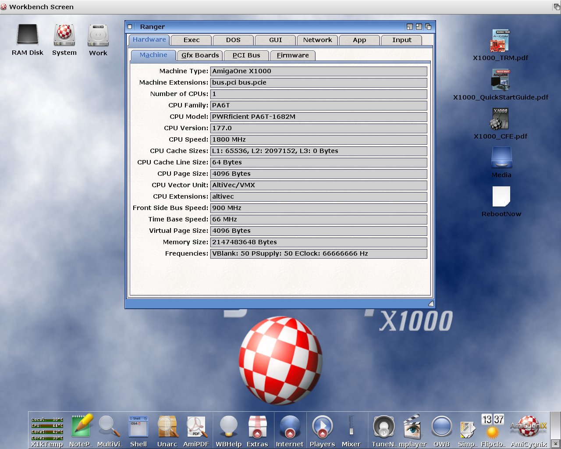Open the System drive icon

64,35
